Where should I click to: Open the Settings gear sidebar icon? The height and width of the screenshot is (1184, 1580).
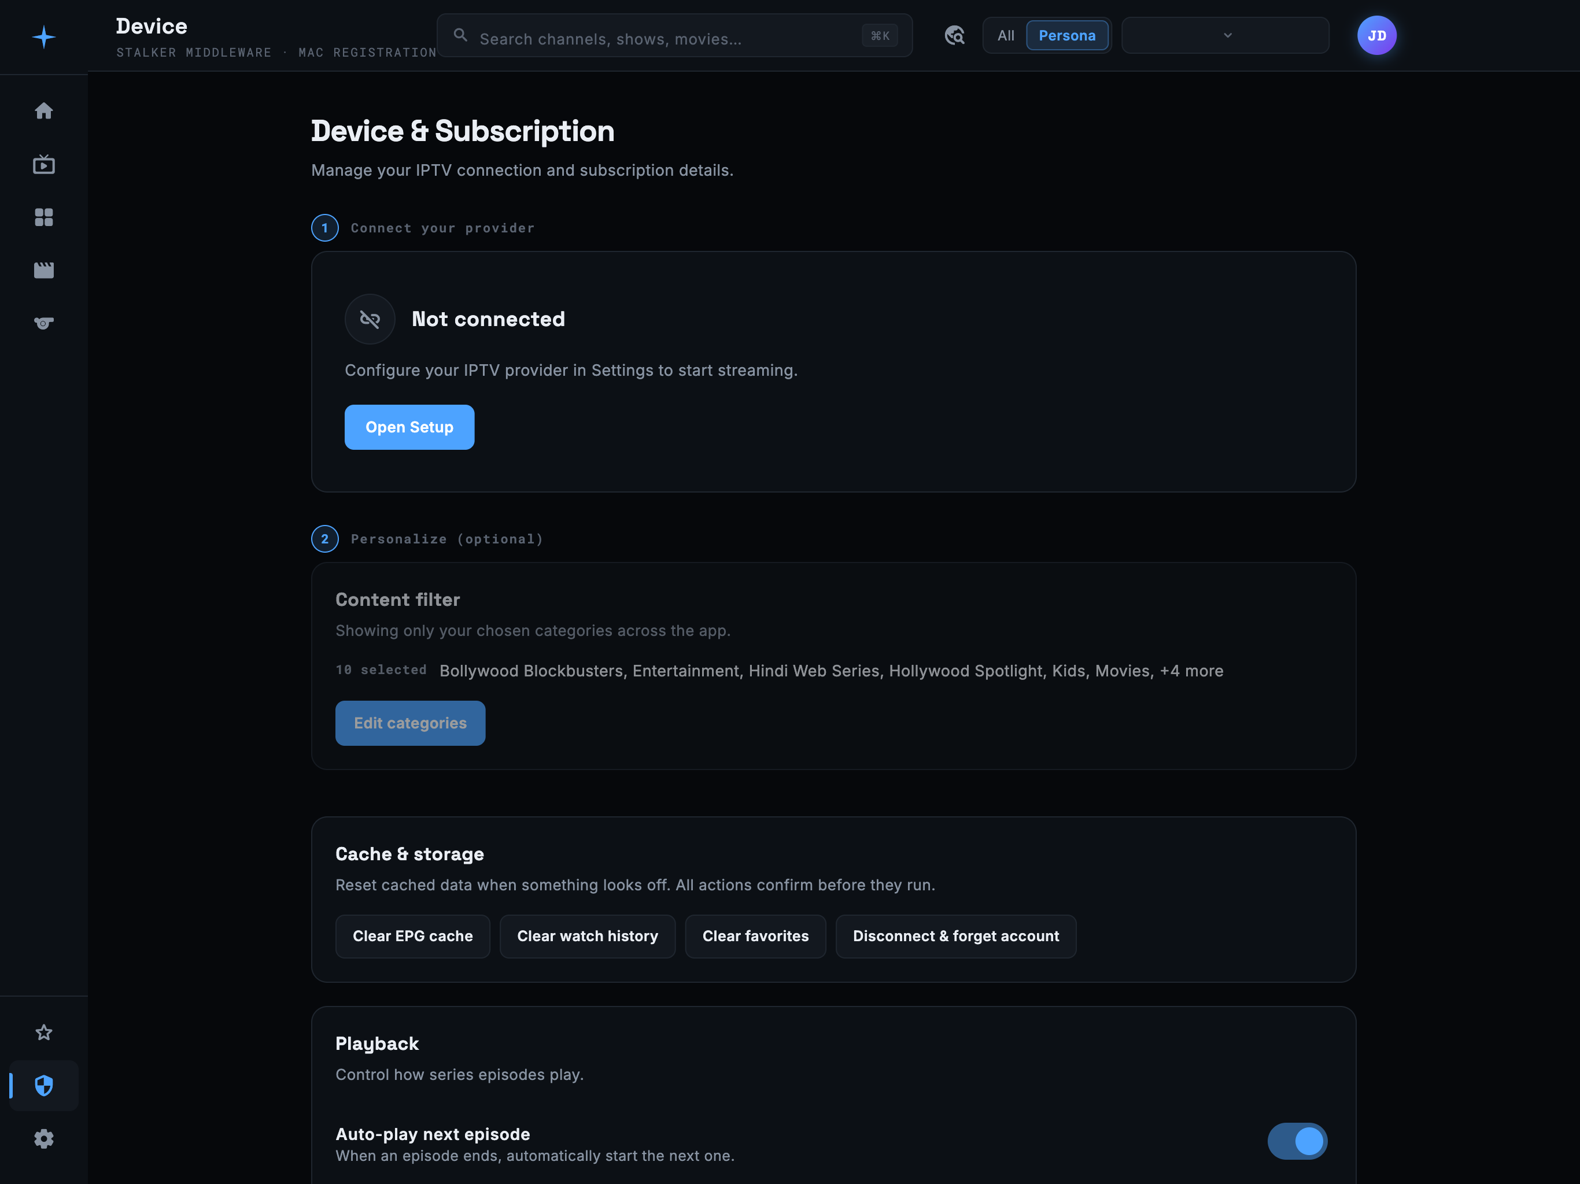click(43, 1138)
